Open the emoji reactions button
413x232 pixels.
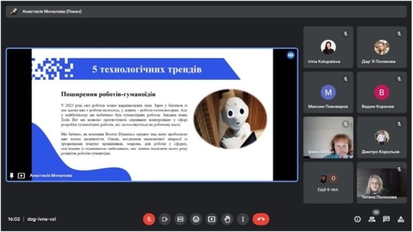[x=196, y=219]
